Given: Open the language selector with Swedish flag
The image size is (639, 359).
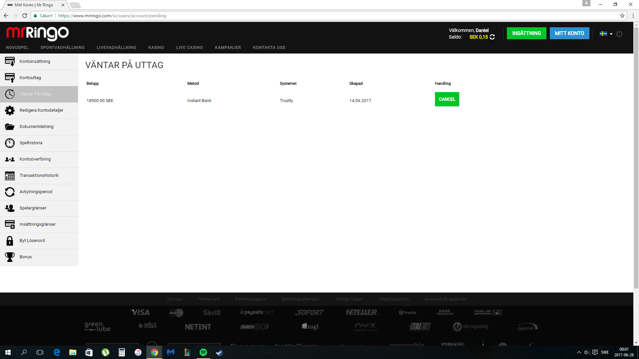Looking at the screenshot, I should click(606, 34).
